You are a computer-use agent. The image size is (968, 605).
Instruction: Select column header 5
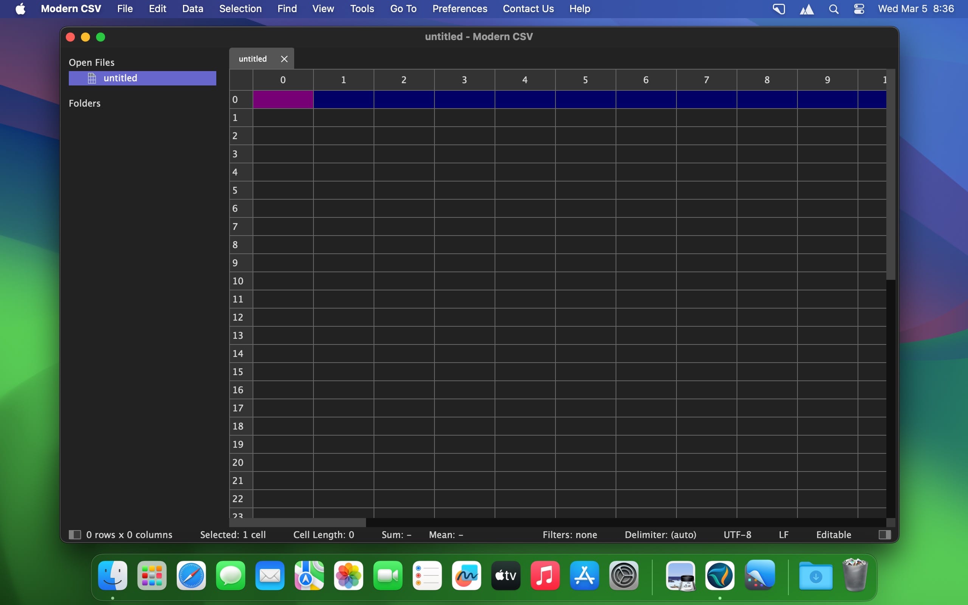585,80
